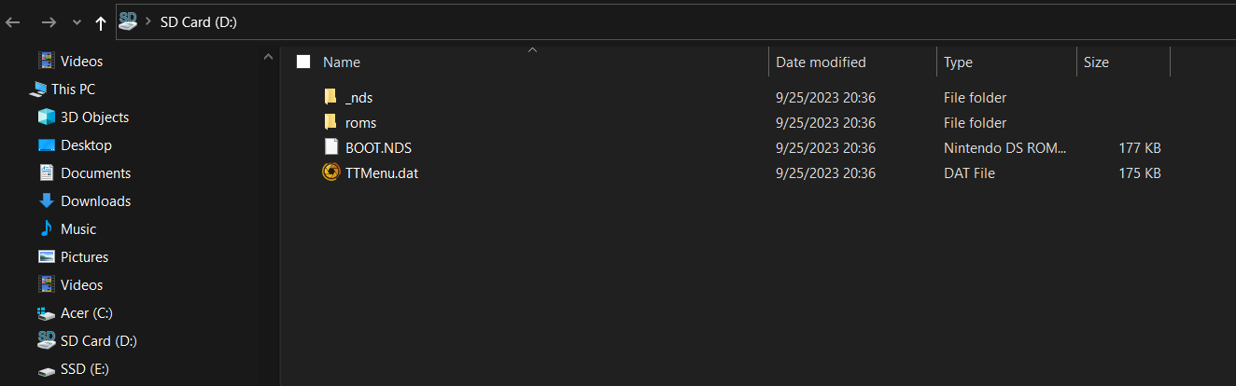This screenshot has width=1236, height=386.
Task: Click the roms folder icon
Action: click(330, 122)
